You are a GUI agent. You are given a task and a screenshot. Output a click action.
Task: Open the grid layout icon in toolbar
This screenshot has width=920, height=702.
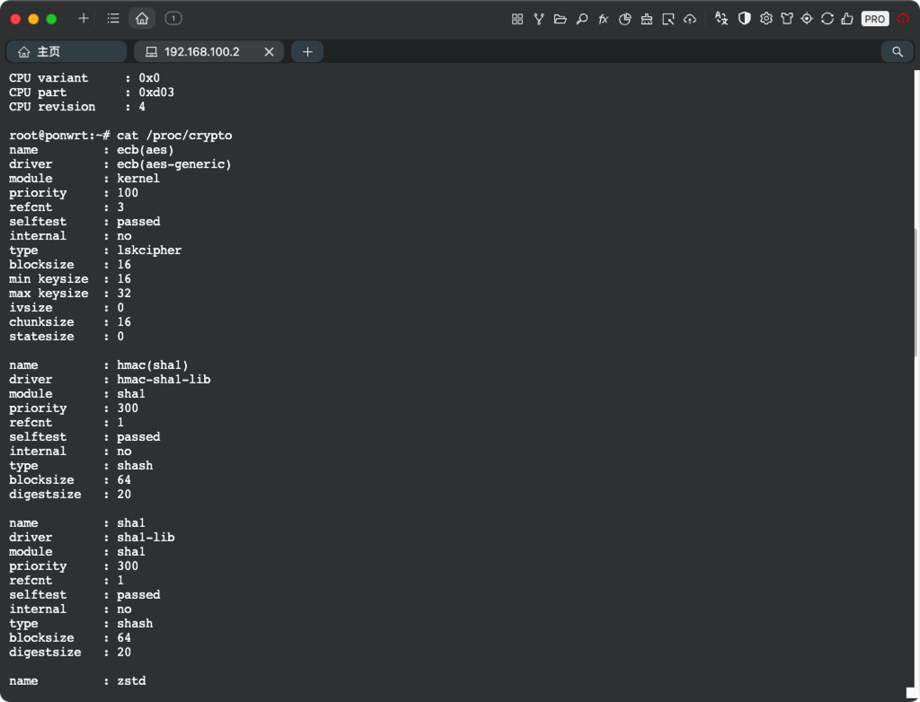[517, 19]
